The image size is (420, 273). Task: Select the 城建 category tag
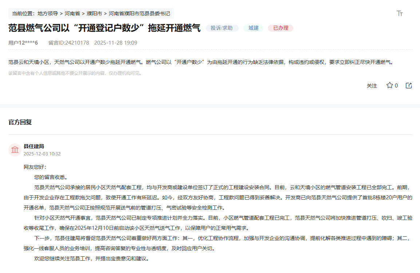tap(253, 28)
